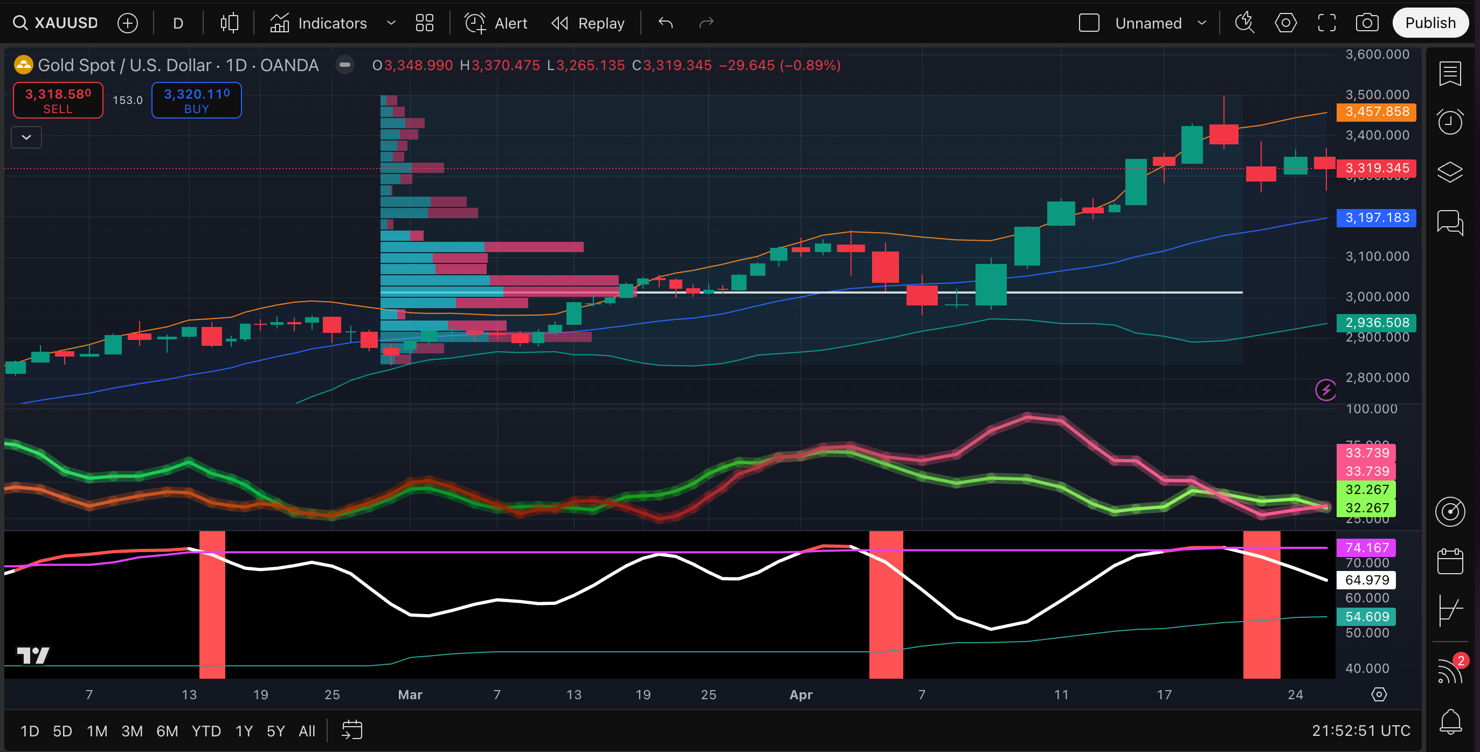Image resolution: width=1480 pixels, height=752 pixels.
Task: Select the YTD date range
Action: (x=206, y=731)
